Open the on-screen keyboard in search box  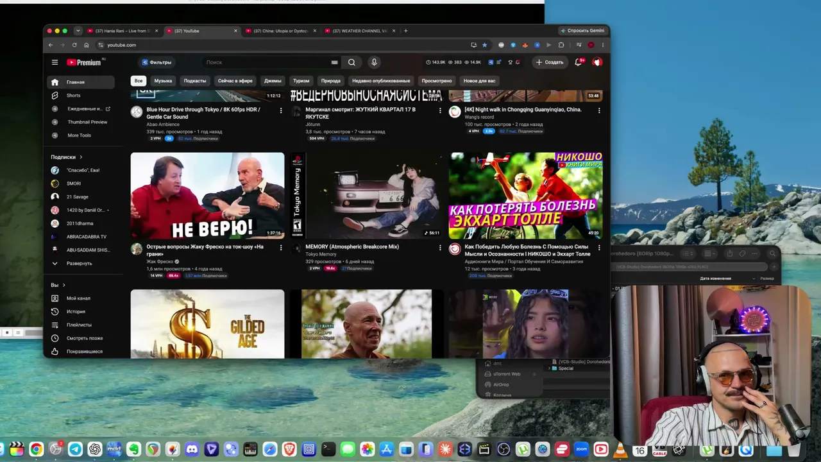click(x=334, y=62)
